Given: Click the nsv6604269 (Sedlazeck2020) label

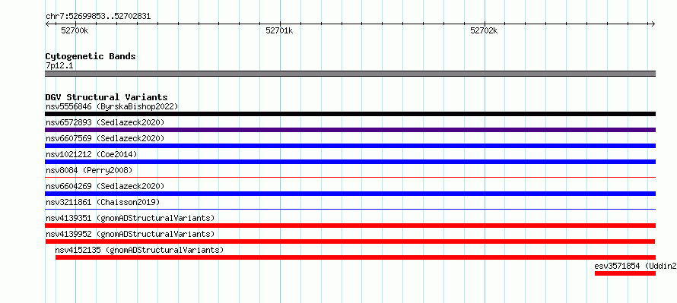Looking at the screenshot, I should [105, 186].
